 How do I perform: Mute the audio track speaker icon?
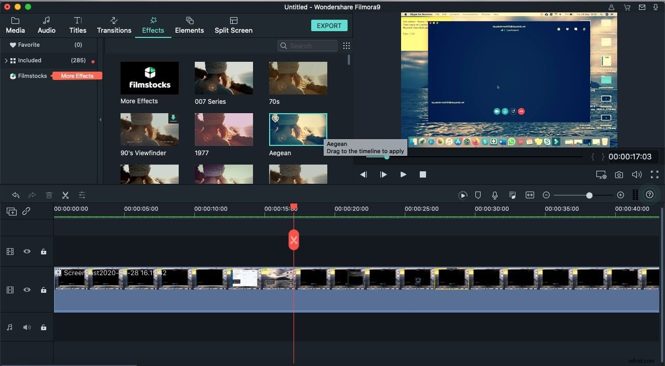coord(27,328)
